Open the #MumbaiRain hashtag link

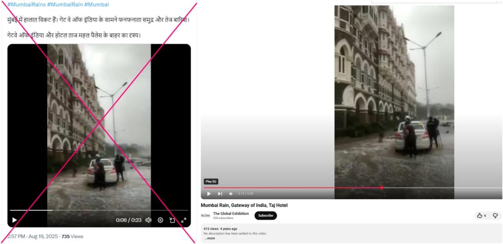[65, 5]
